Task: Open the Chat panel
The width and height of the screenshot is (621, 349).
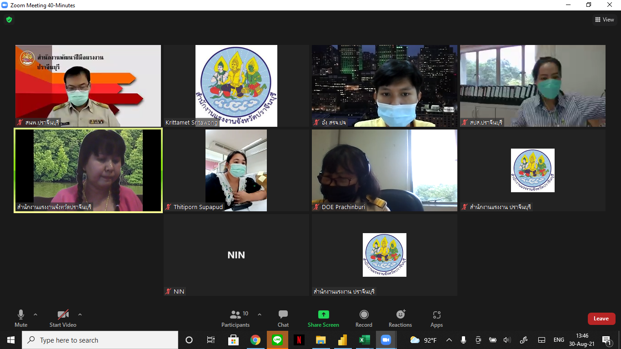Action: [x=283, y=318]
